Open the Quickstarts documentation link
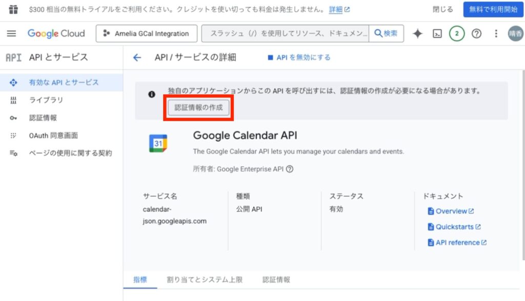Screen dimensions: 525x301 pyautogui.click(x=454, y=227)
